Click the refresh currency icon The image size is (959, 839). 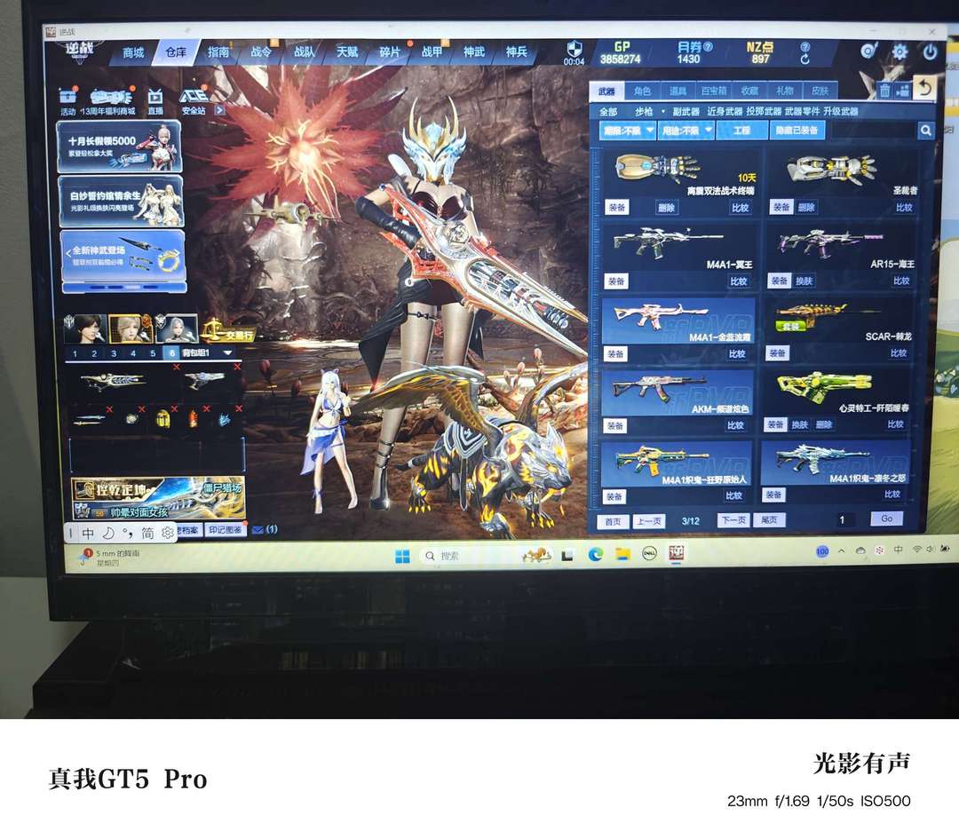804,59
